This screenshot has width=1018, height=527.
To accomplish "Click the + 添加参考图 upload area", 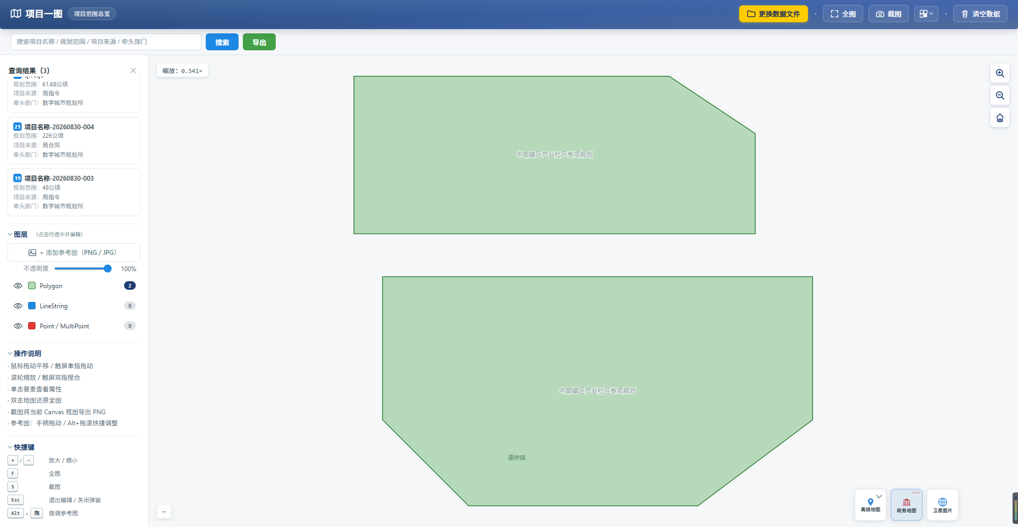I will 74,253.
